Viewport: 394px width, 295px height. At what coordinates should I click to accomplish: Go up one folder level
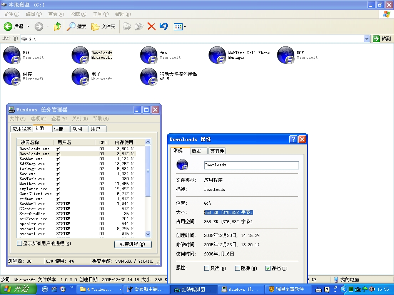(57, 27)
